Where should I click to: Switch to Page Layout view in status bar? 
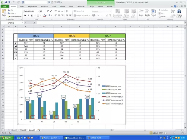[154, 133]
